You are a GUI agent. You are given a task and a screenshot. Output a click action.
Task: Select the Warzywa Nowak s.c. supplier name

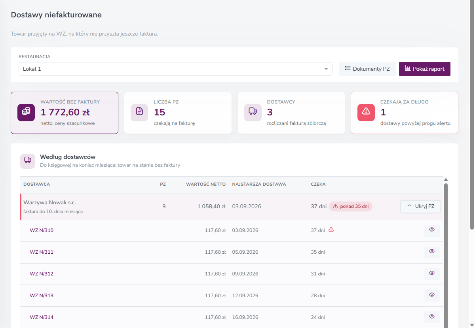coord(50,203)
